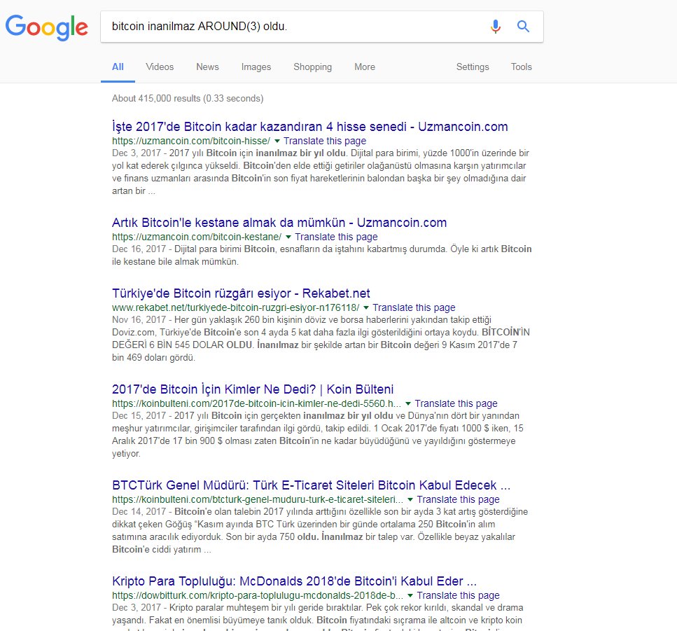677x631 pixels.
Task: Expand dropdown arrow next to koinbulteni btcturk-genel-muduru URL
Action: tap(410, 500)
